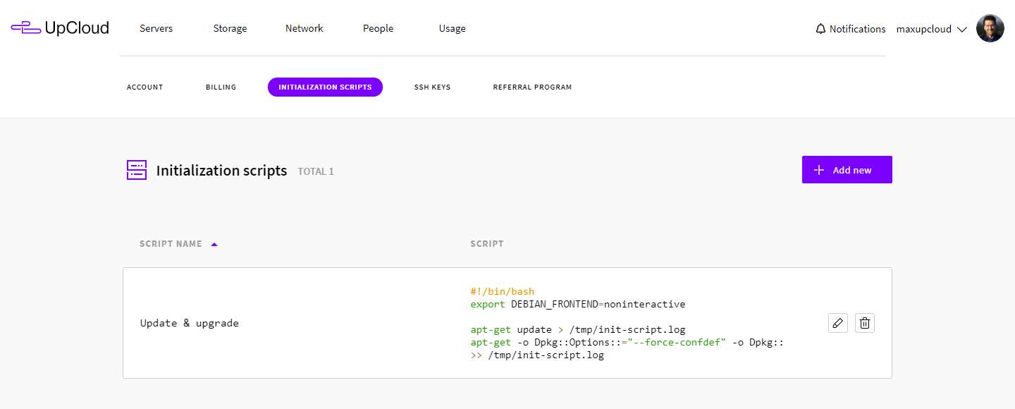Delete the Update & upgrade script
The width and height of the screenshot is (1015, 409).
click(x=865, y=323)
